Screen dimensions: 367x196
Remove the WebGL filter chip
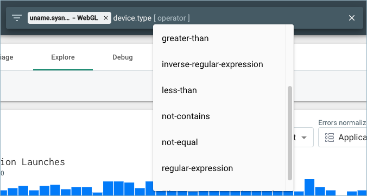[x=106, y=18]
